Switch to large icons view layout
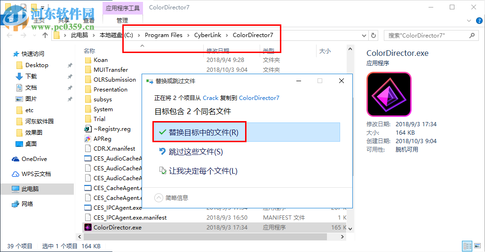This screenshot has height=252, width=485. point(477,246)
